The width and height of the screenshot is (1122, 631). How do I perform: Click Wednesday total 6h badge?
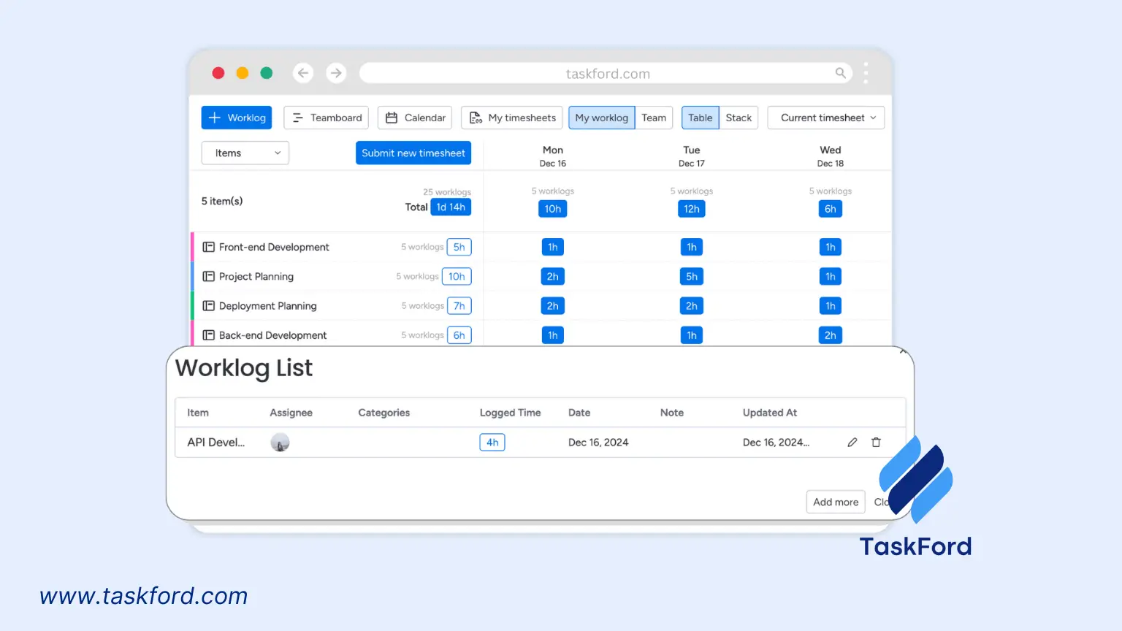point(831,209)
